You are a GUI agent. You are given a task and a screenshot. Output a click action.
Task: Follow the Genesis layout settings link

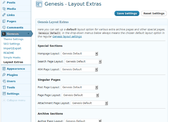click(x=67, y=37)
